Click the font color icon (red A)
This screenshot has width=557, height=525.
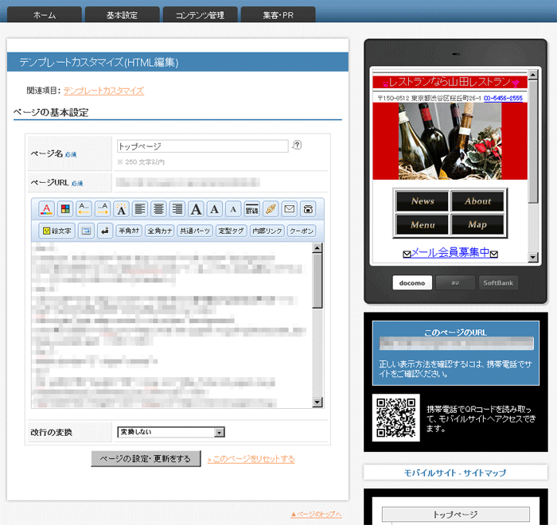[x=46, y=209]
